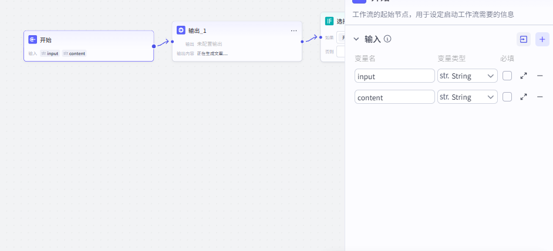
Task: Check the required box for content variable
Action: pyautogui.click(x=507, y=97)
